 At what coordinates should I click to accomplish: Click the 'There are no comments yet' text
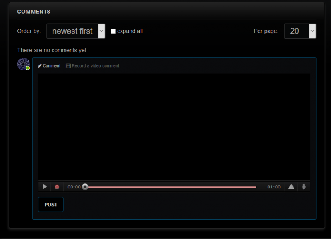point(52,50)
